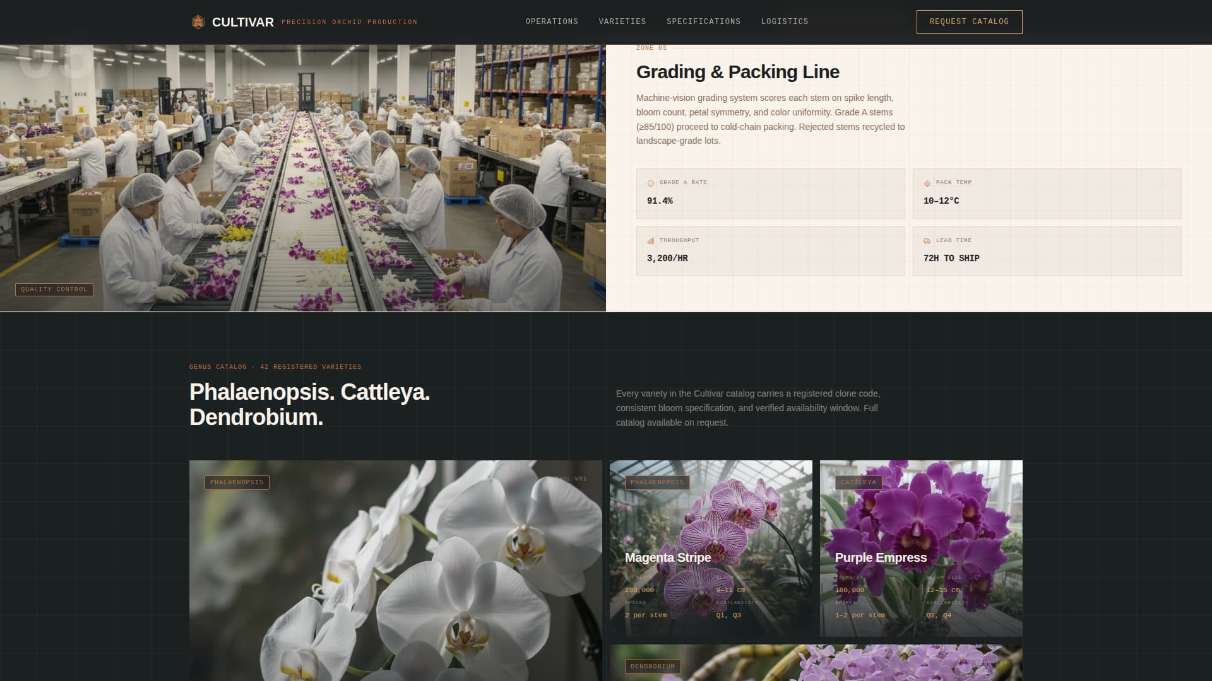
Task: Click the REQUEST CATALOG button
Action: point(968,21)
